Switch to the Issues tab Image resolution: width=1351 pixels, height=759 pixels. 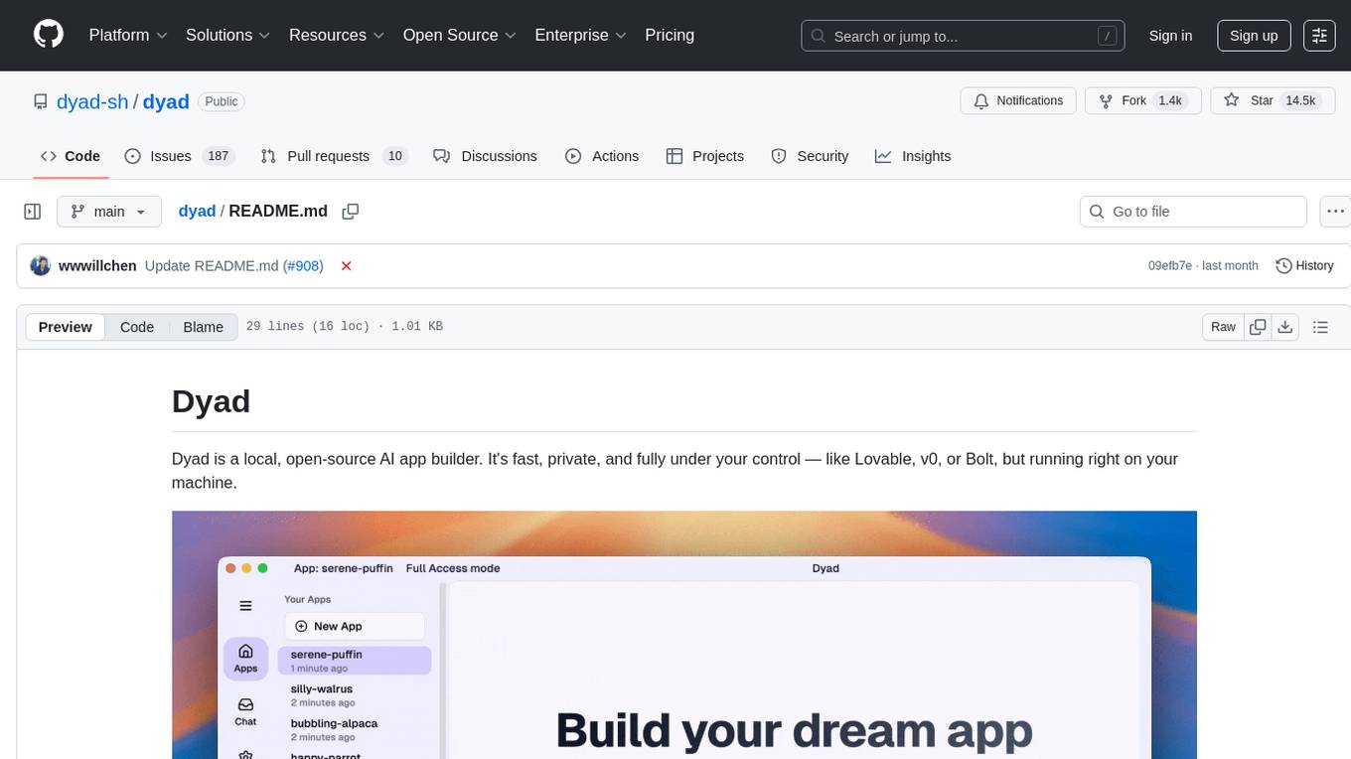point(178,156)
